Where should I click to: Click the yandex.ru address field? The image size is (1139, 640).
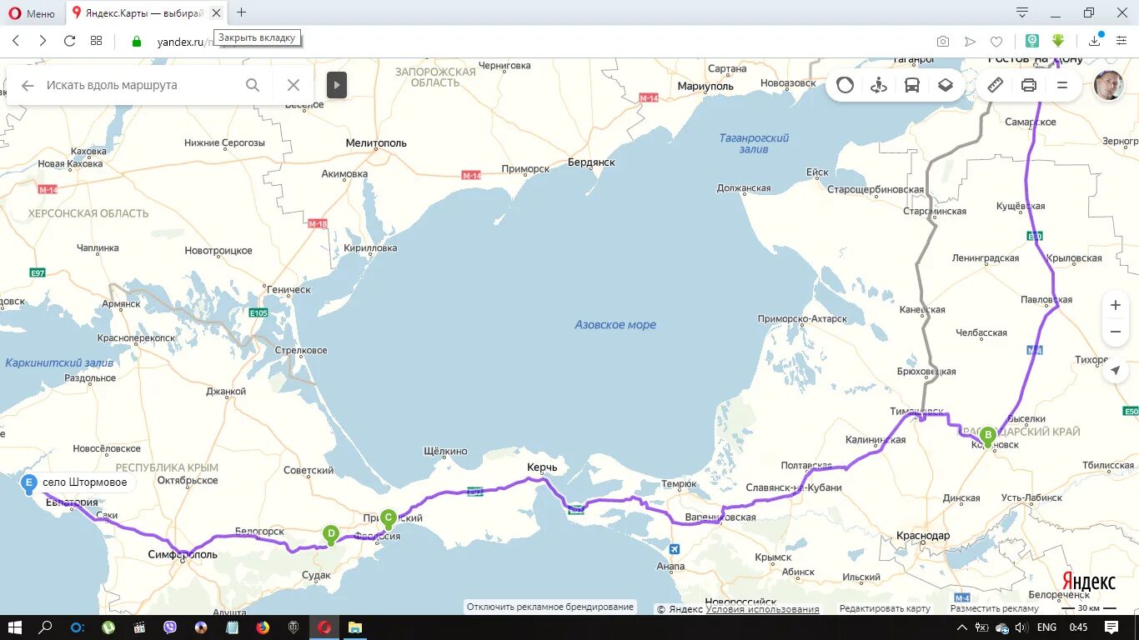534,42
